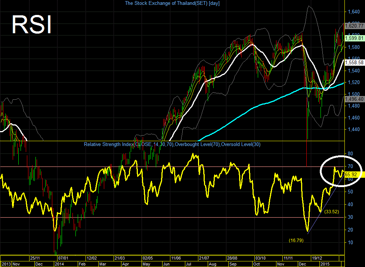Click the Oct month label
The image size is (365, 267).
[257, 264]
